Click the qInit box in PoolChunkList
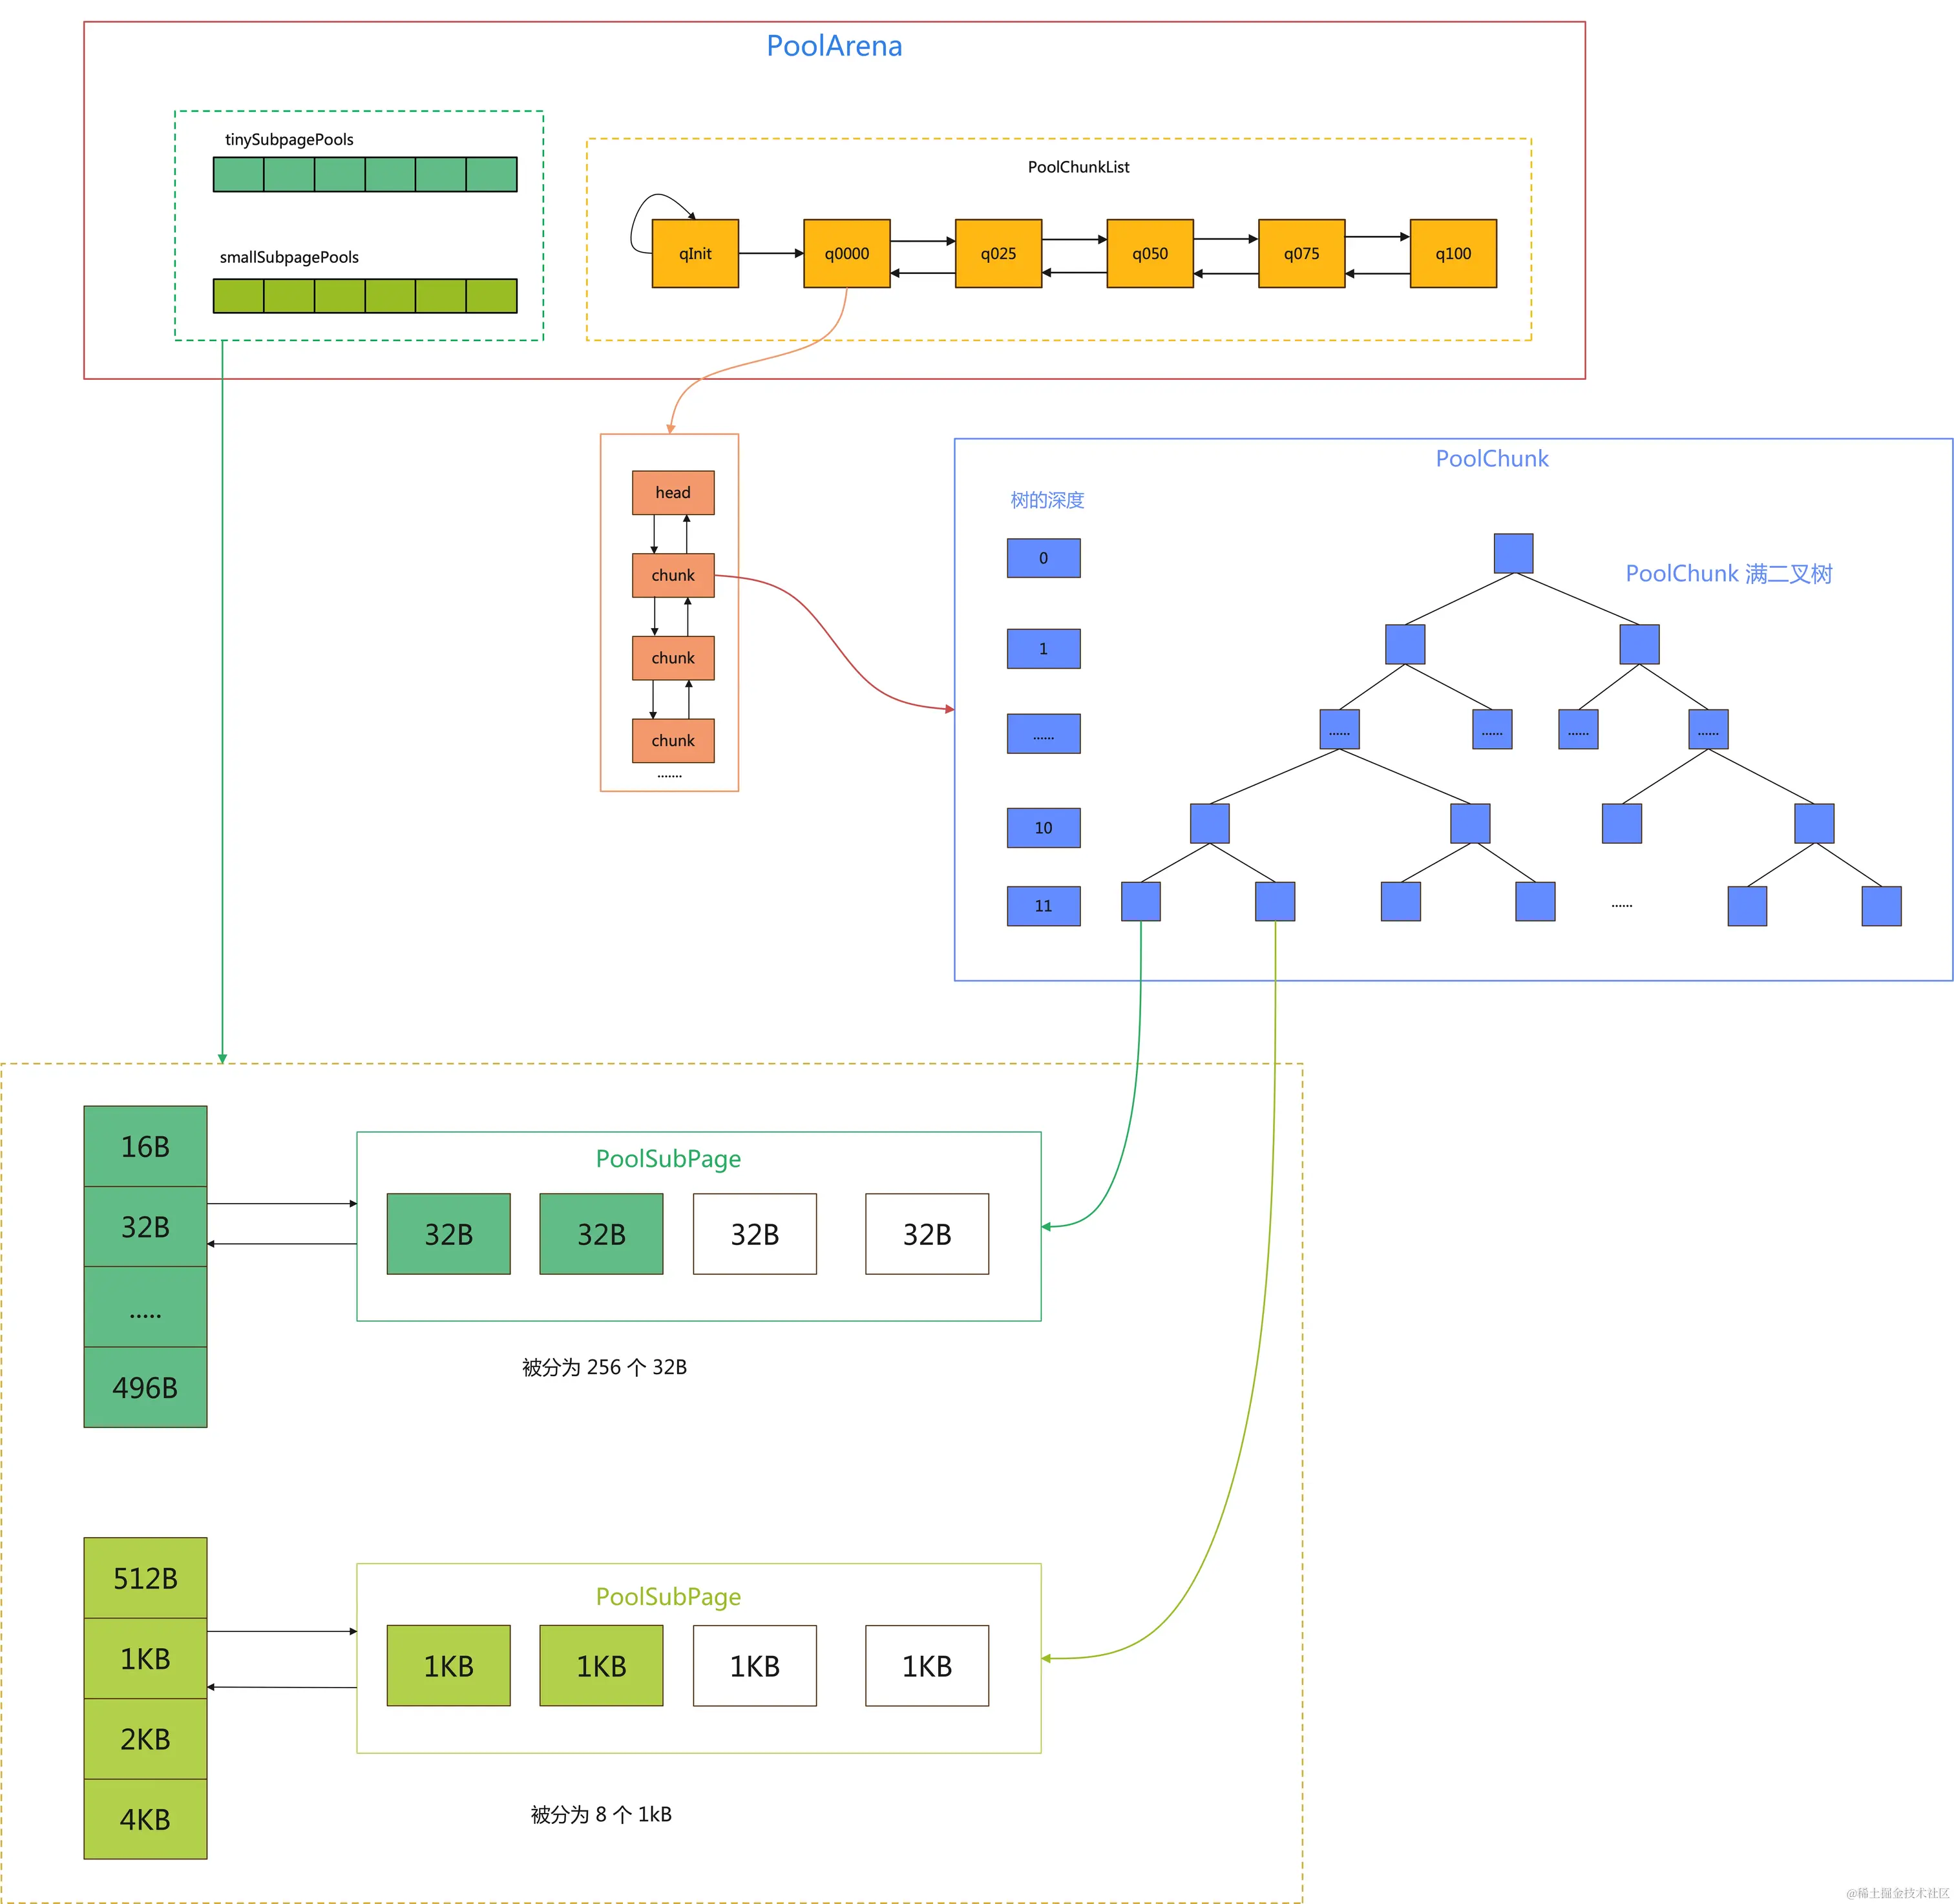1954x1904 pixels. pyautogui.click(x=694, y=254)
